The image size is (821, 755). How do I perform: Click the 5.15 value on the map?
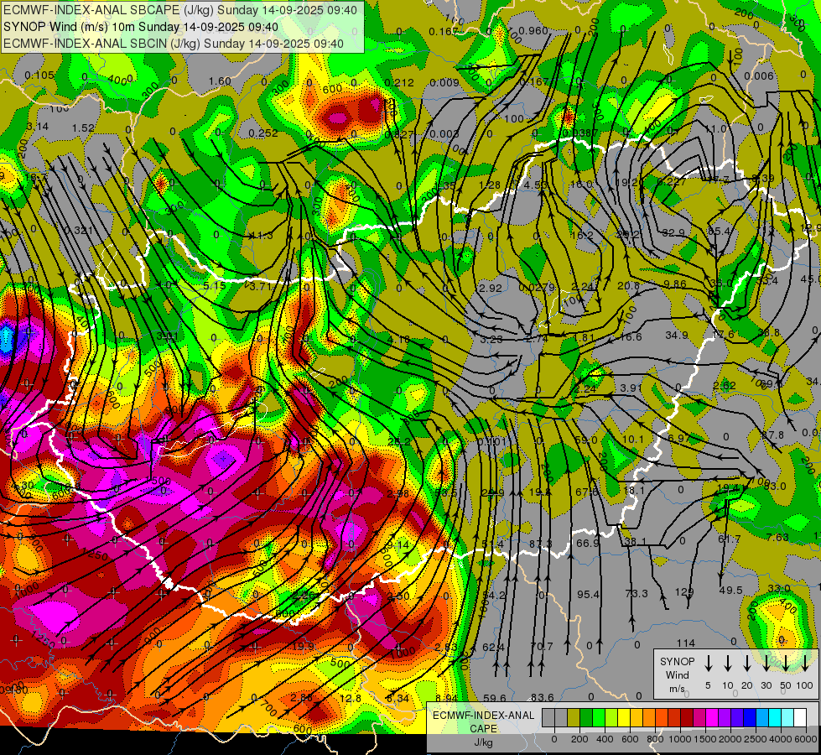[215, 286]
